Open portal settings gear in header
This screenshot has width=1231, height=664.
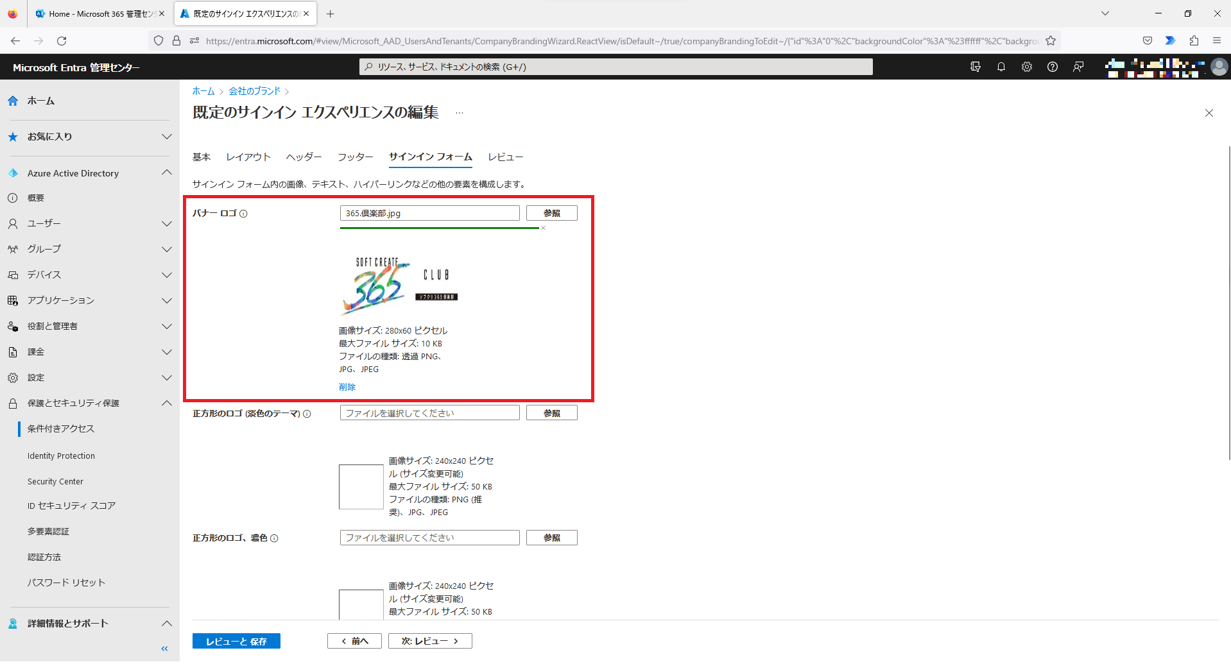point(1027,67)
